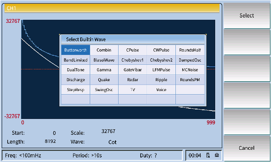The image size is (271, 162).
Task: Choose the RoundsHalf waveform
Action: pyautogui.click(x=190, y=50)
